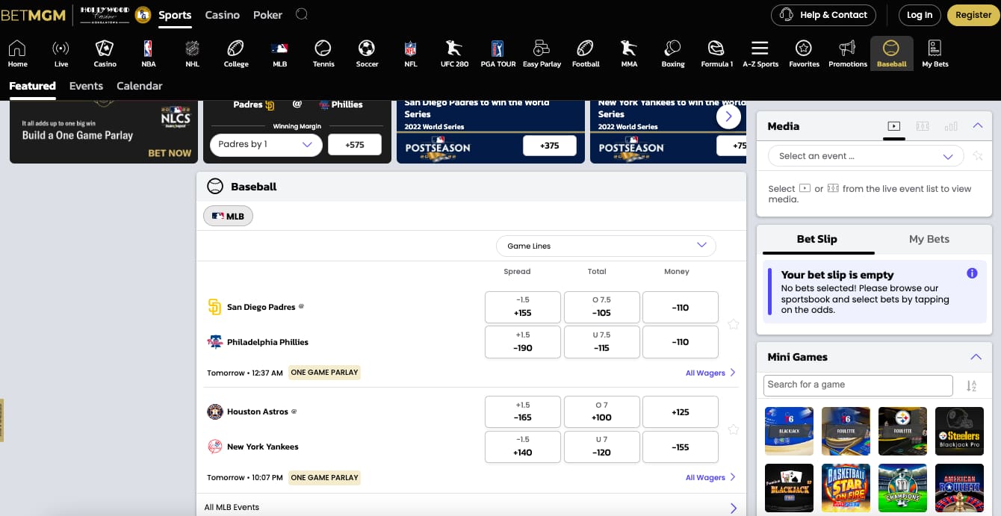Open the highlighted Baseball nav icon
1001x516 pixels.
tap(891, 54)
